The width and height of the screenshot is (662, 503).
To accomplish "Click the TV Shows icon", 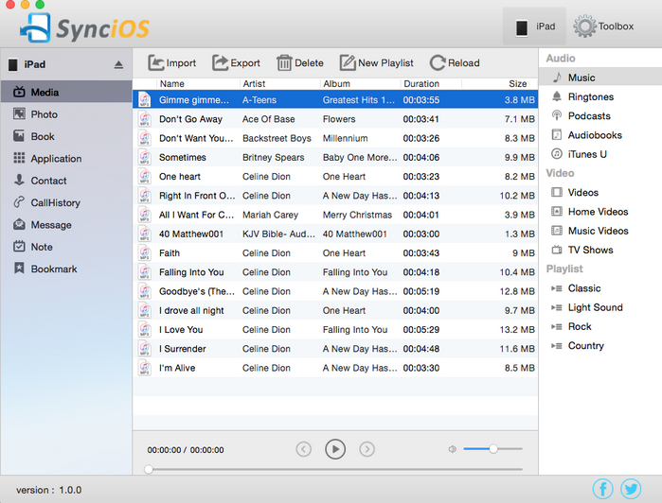I will (x=557, y=250).
